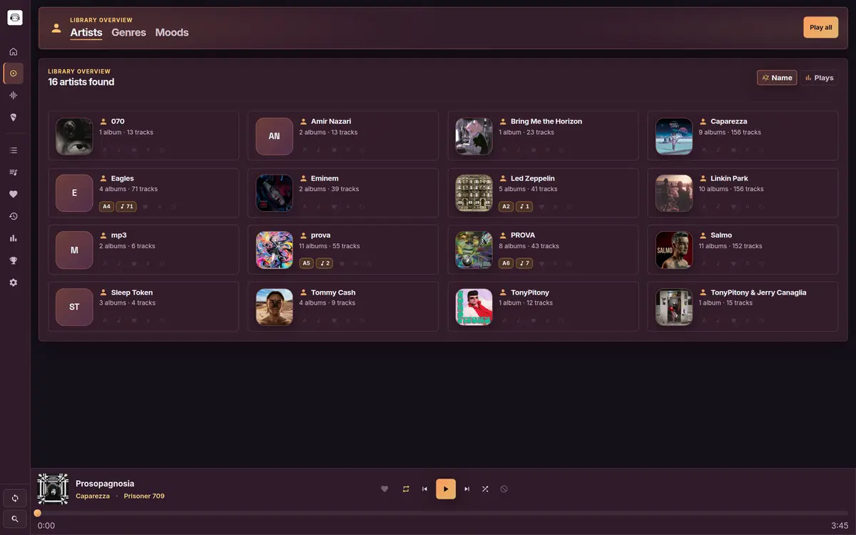Open the Eminem cover thumbnail
The image size is (856, 535).
(x=274, y=193)
